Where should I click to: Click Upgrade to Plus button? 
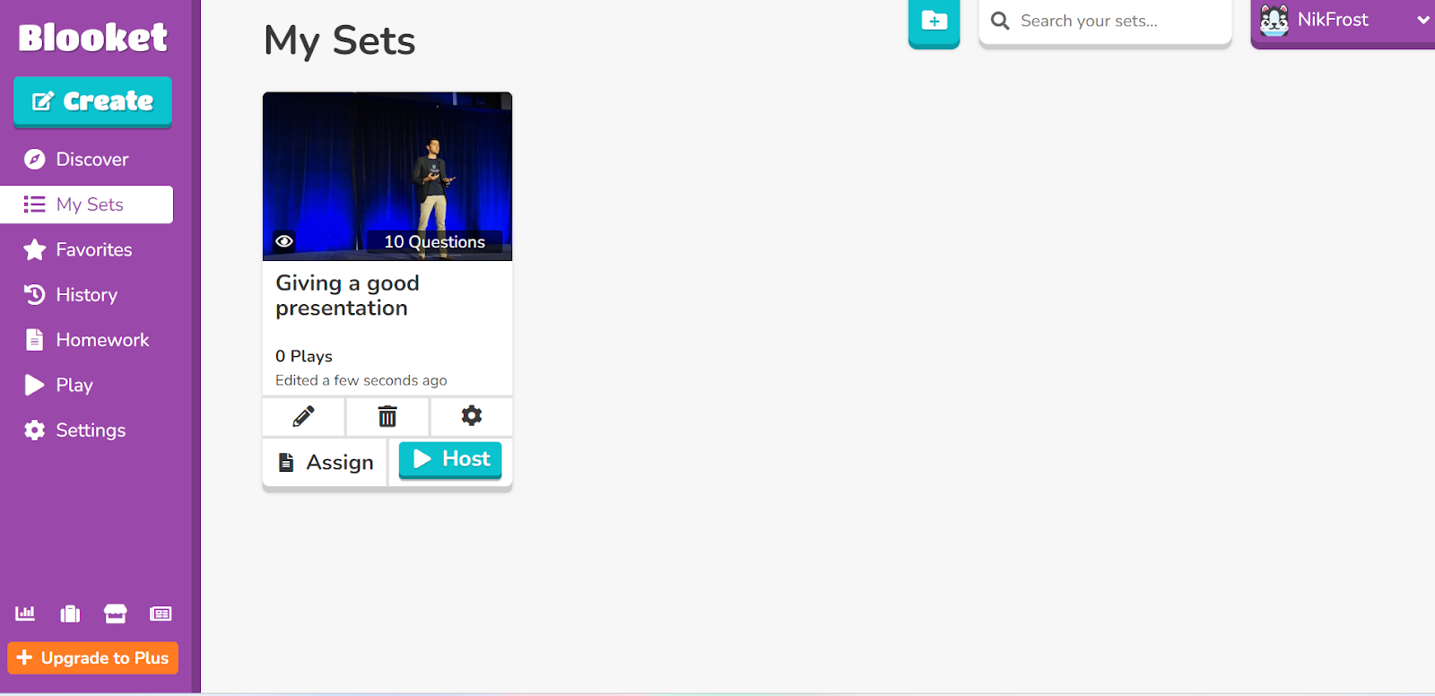point(93,657)
